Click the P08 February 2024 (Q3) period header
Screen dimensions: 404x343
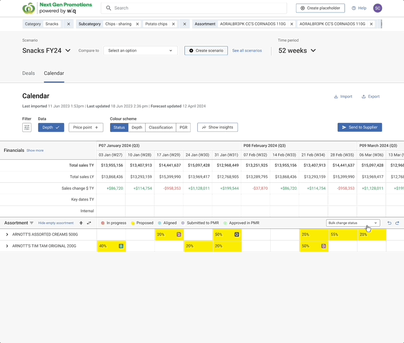(x=299, y=146)
